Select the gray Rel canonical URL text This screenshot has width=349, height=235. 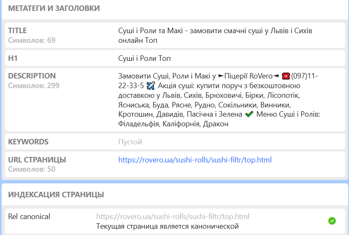tap(173, 217)
